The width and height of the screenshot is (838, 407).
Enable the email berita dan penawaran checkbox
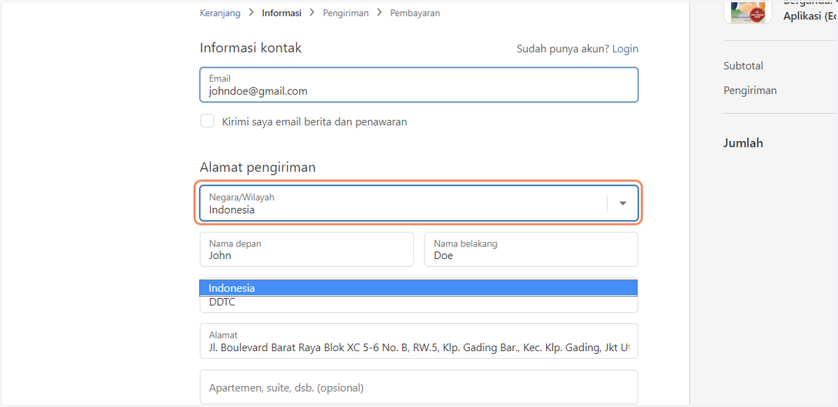pyautogui.click(x=207, y=121)
